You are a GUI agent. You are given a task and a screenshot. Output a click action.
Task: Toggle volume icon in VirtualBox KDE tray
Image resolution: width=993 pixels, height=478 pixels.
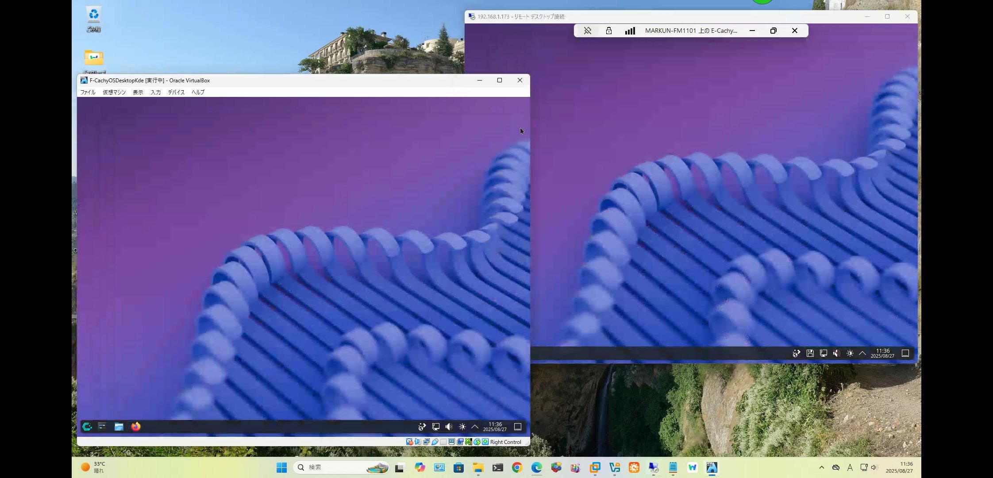[x=449, y=427]
